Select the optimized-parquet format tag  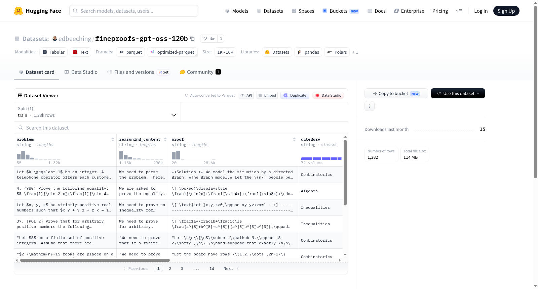tap(172, 52)
